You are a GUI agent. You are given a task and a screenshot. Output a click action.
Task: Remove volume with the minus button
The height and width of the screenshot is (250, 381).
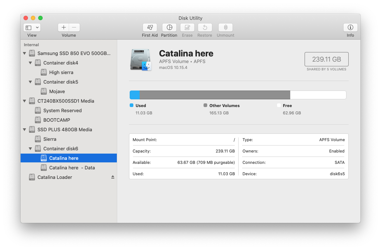[x=74, y=27]
